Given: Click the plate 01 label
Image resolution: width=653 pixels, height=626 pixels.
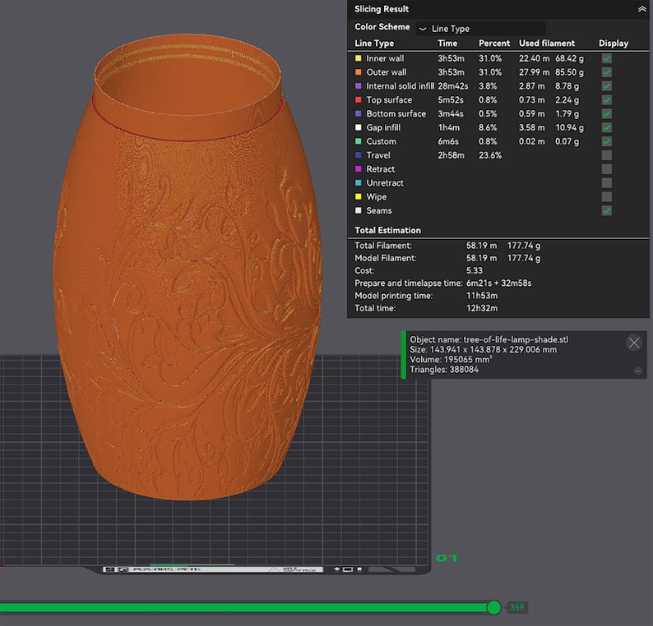Looking at the screenshot, I should (447, 558).
